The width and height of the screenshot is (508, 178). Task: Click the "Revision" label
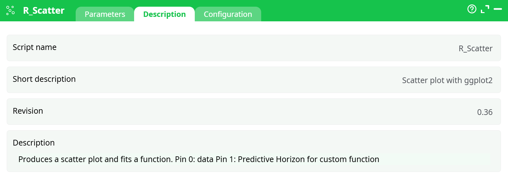pos(28,111)
